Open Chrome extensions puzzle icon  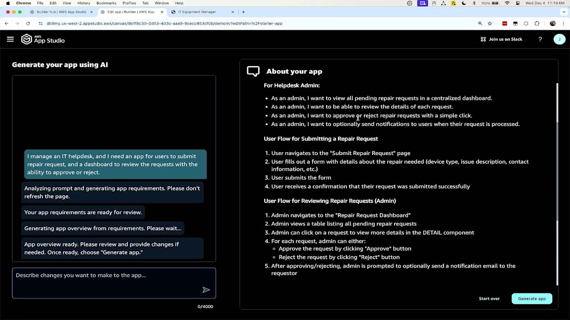tap(537, 23)
